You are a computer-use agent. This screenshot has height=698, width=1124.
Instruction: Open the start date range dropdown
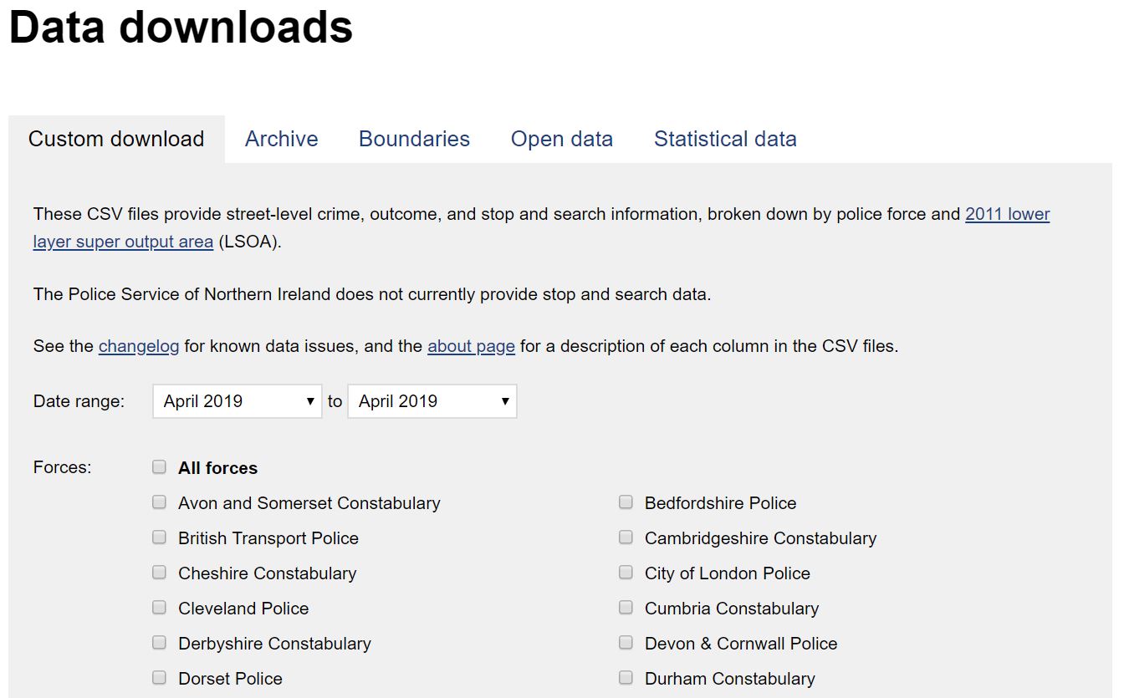pyautogui.click(x=238, y=401)
